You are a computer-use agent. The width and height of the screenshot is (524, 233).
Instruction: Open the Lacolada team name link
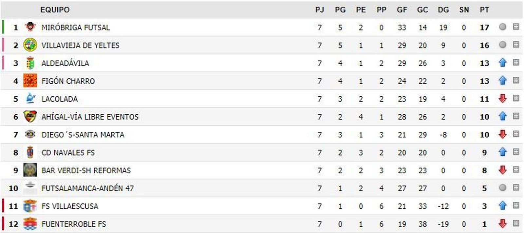coord(60,99)
